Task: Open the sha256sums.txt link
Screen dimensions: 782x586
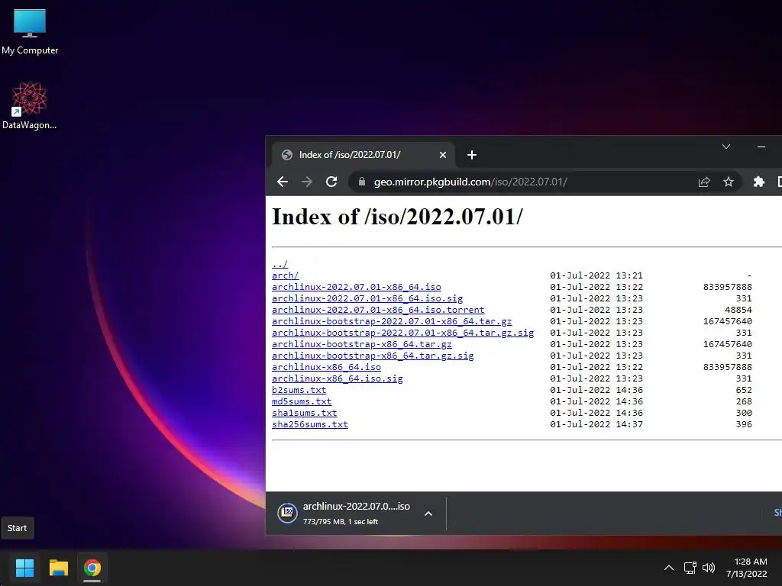Action: coord(310,424)
